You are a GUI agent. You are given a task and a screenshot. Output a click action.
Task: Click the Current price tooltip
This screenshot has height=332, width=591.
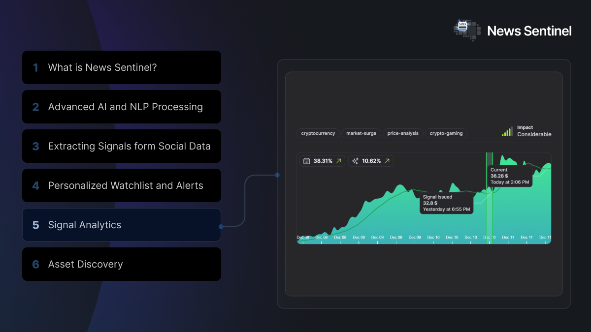pyautogui.click(x=510, y=176)
